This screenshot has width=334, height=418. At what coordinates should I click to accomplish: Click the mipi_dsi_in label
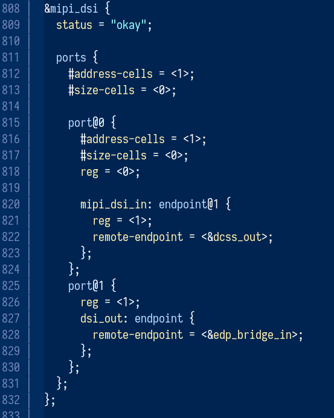point(114,204)
